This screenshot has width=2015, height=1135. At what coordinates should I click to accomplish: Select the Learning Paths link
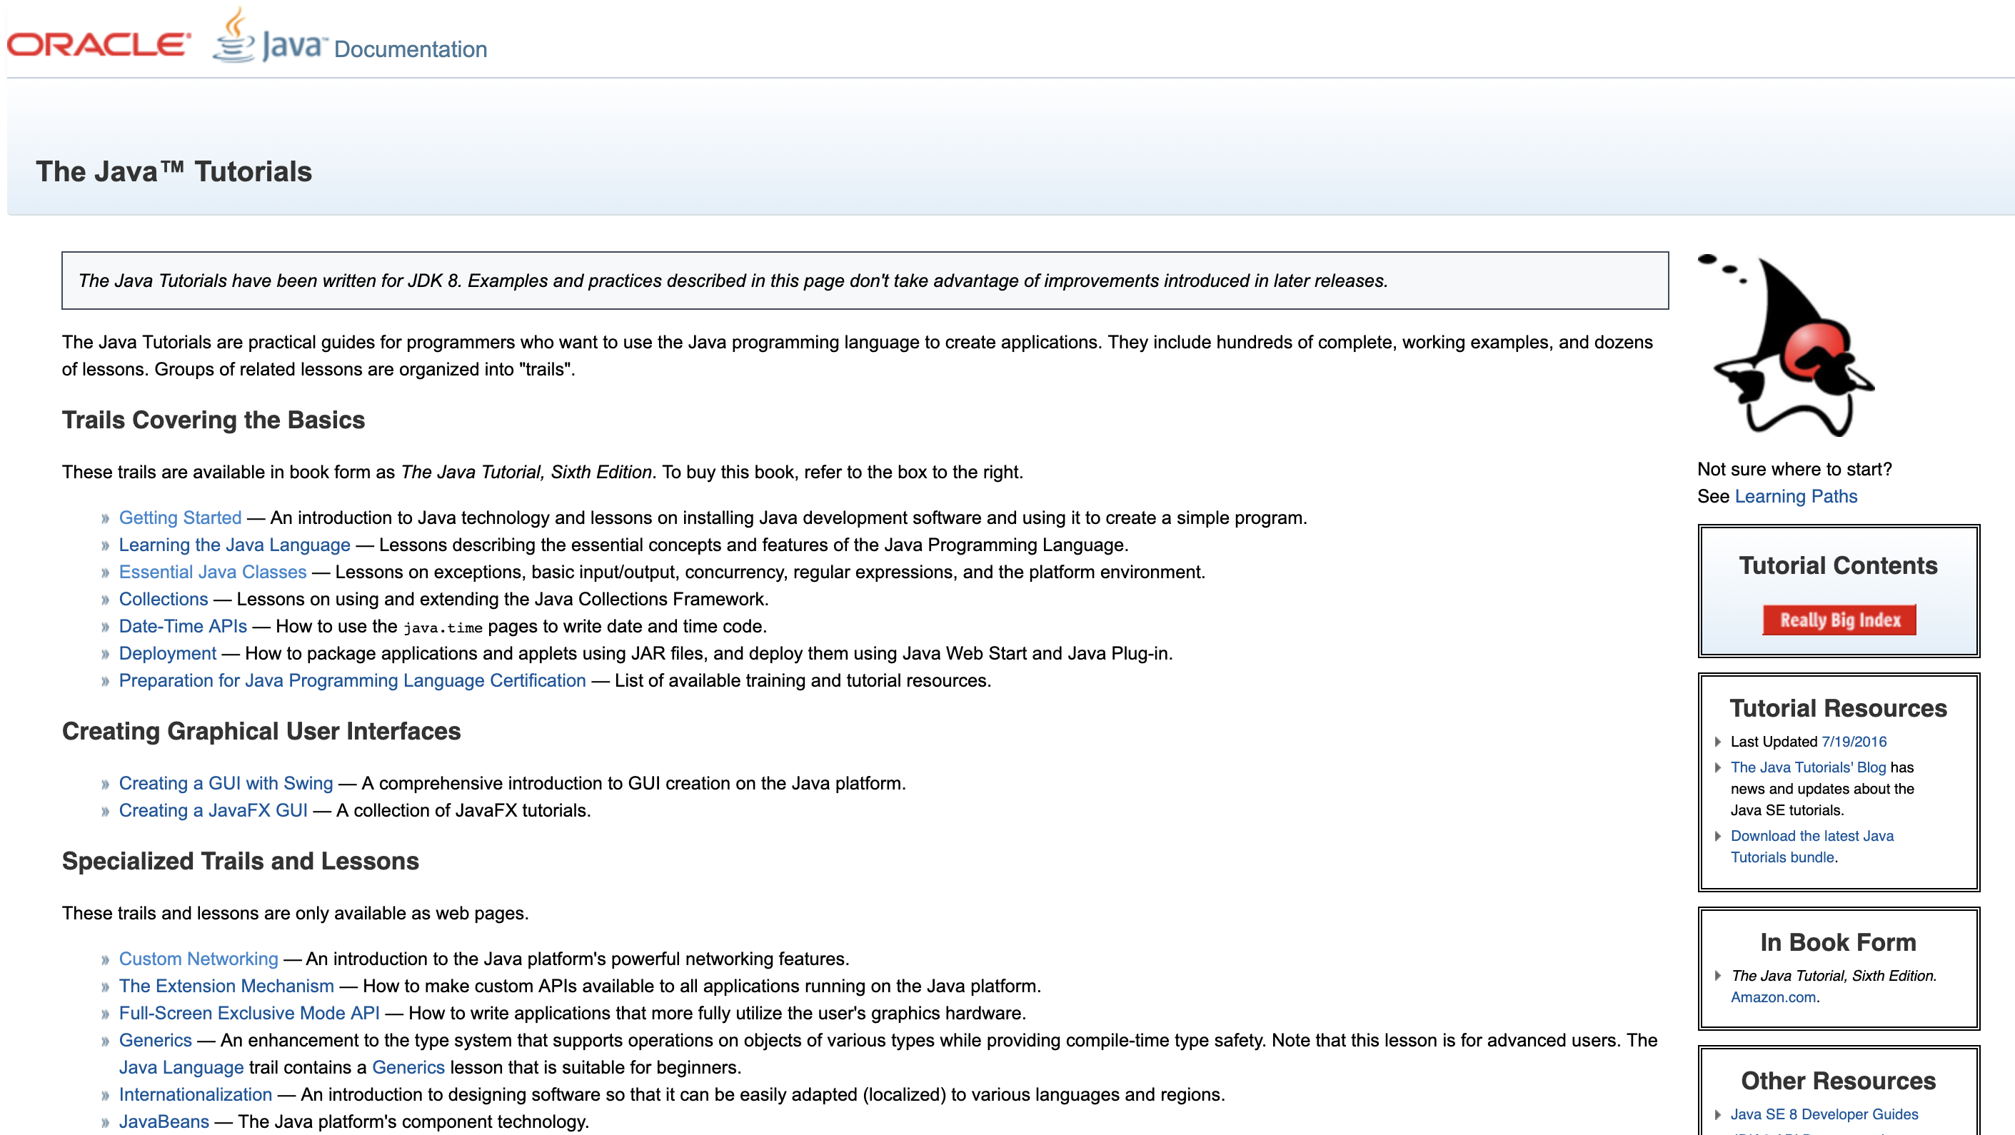tap(1792, 495)
